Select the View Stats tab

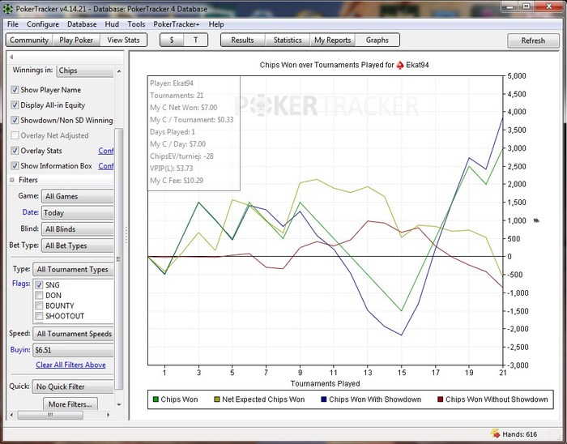[x=123, y=41]
